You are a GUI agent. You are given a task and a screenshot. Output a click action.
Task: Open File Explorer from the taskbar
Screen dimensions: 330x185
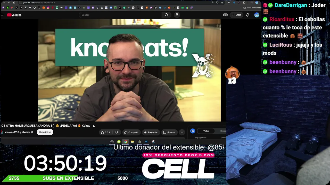(x=133, y=142)
